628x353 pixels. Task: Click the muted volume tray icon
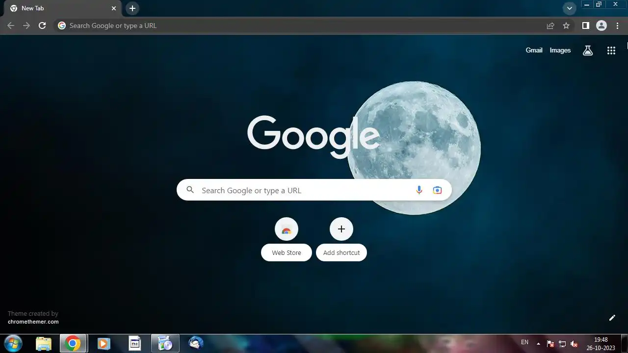point(574,344)
